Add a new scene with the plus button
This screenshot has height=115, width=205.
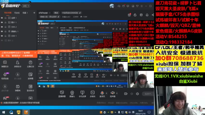(x=34, y=13)
